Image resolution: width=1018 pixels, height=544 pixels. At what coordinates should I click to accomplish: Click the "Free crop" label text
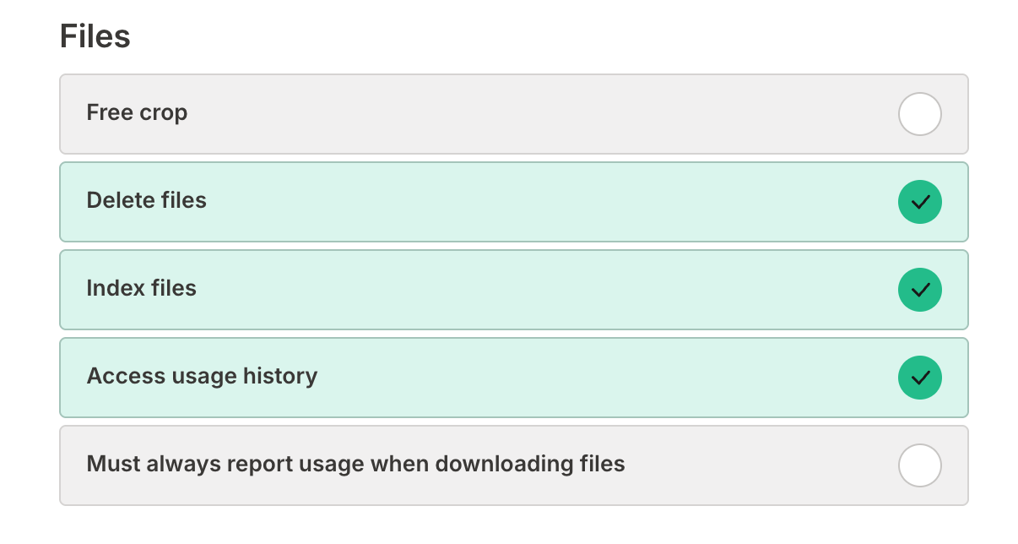[x=137, y=113]
